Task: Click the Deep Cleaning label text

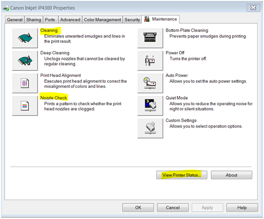Action: click(55, 53)
